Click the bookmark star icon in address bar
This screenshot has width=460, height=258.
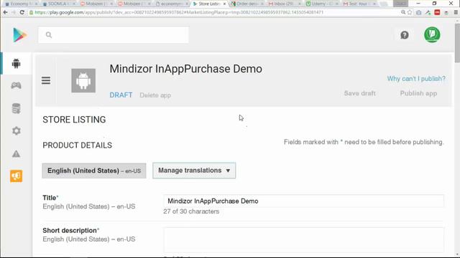[410, 12]
